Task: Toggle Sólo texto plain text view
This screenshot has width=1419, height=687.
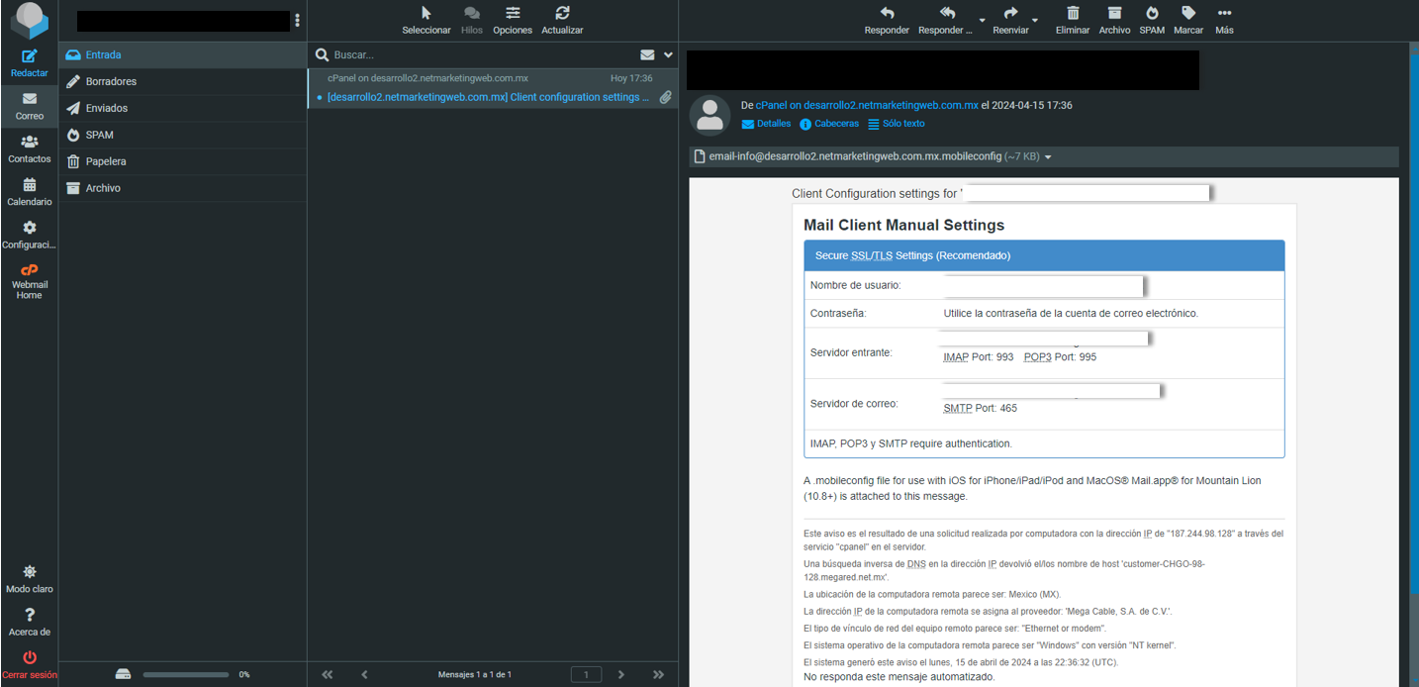Action: click(x=897, y=124)
